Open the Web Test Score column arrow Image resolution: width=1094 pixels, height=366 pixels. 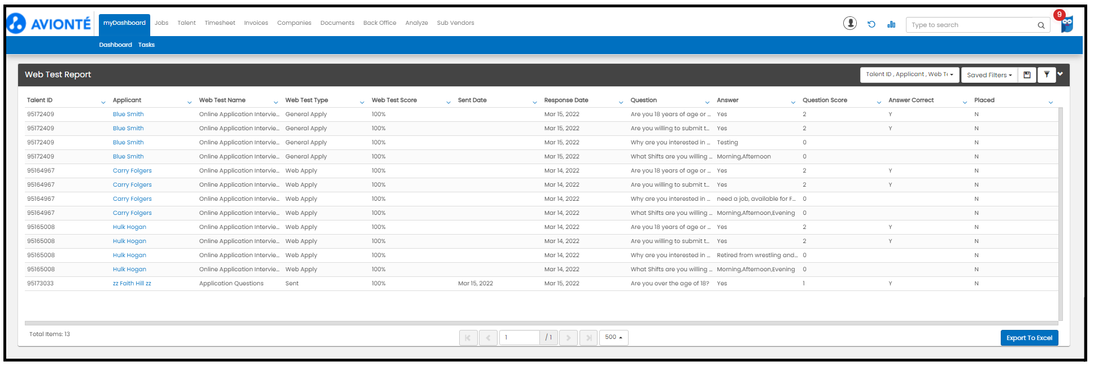point(448,102)
